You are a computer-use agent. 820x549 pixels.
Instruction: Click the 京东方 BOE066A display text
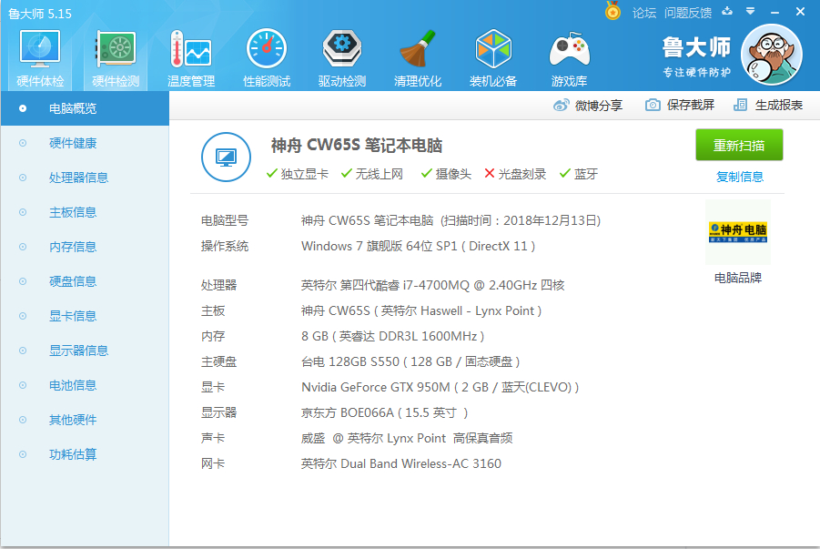[x=384, y=413]
